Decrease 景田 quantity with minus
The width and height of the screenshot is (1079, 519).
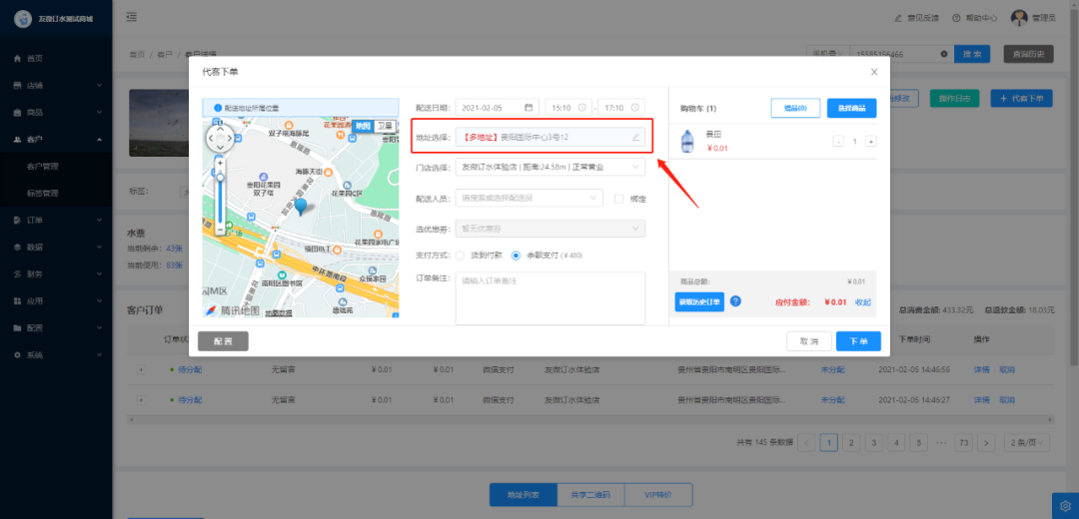pos(838,142)
